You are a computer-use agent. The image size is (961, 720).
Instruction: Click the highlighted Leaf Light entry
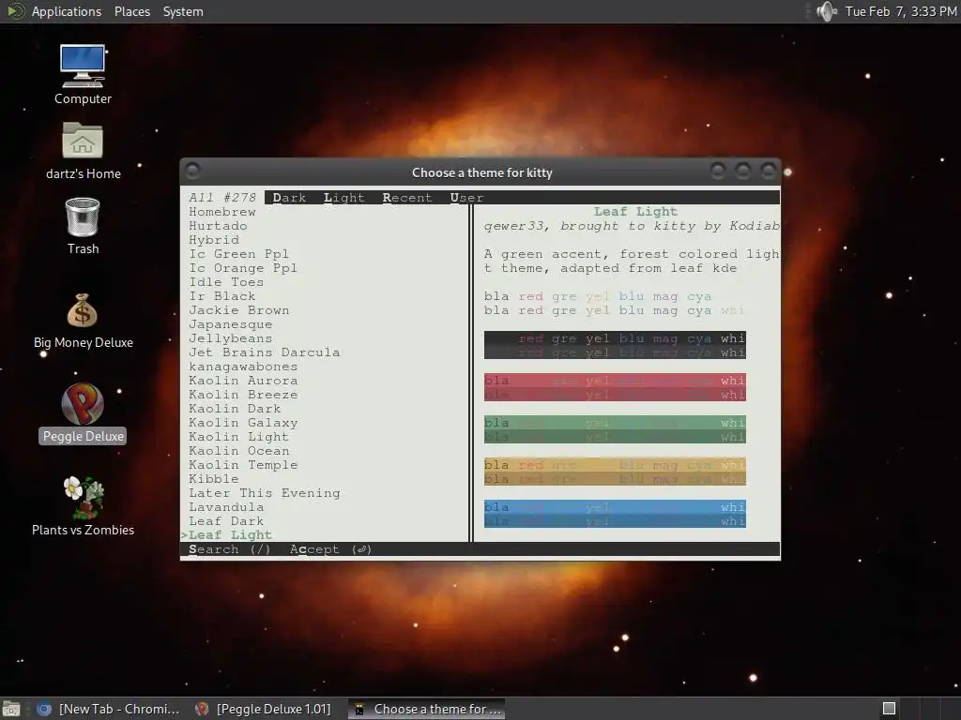click(227, 535)
